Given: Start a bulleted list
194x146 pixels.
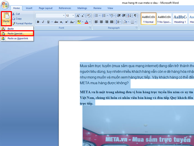Looking at the screenshot, I should (96, 16).
